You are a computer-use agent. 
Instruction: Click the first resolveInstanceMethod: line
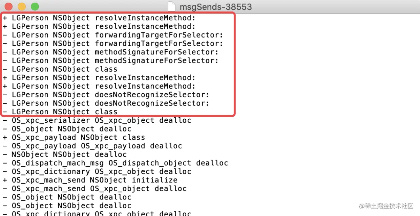click(99, 18)
